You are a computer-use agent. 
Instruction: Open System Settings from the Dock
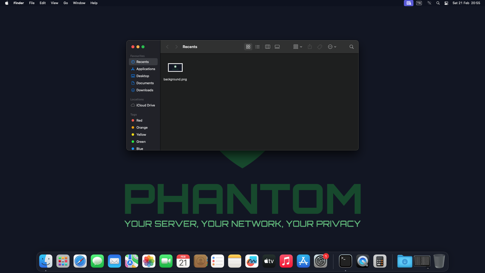321,261
